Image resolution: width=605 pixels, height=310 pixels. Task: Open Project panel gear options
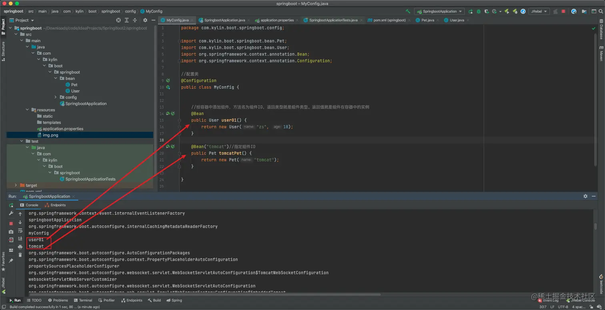[145, 20]
